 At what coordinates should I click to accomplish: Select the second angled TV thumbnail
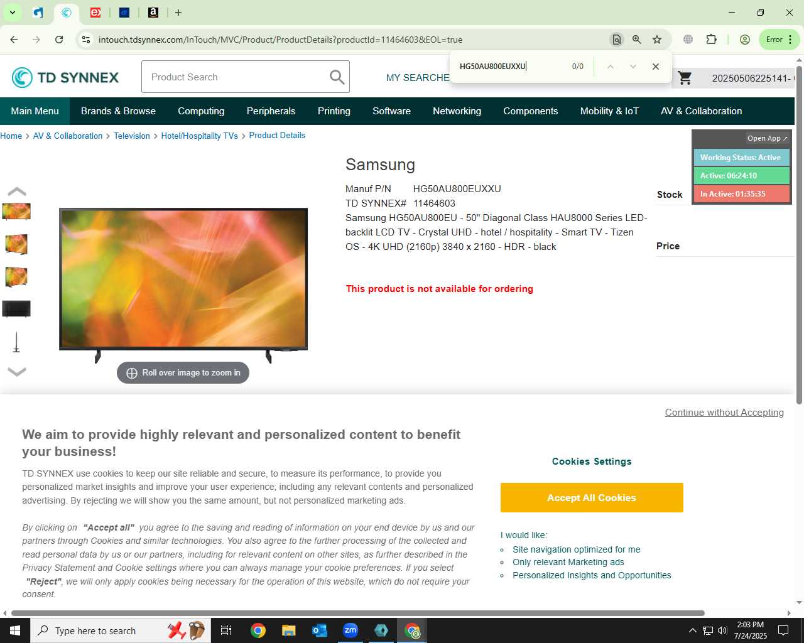(x=16, y=244)
